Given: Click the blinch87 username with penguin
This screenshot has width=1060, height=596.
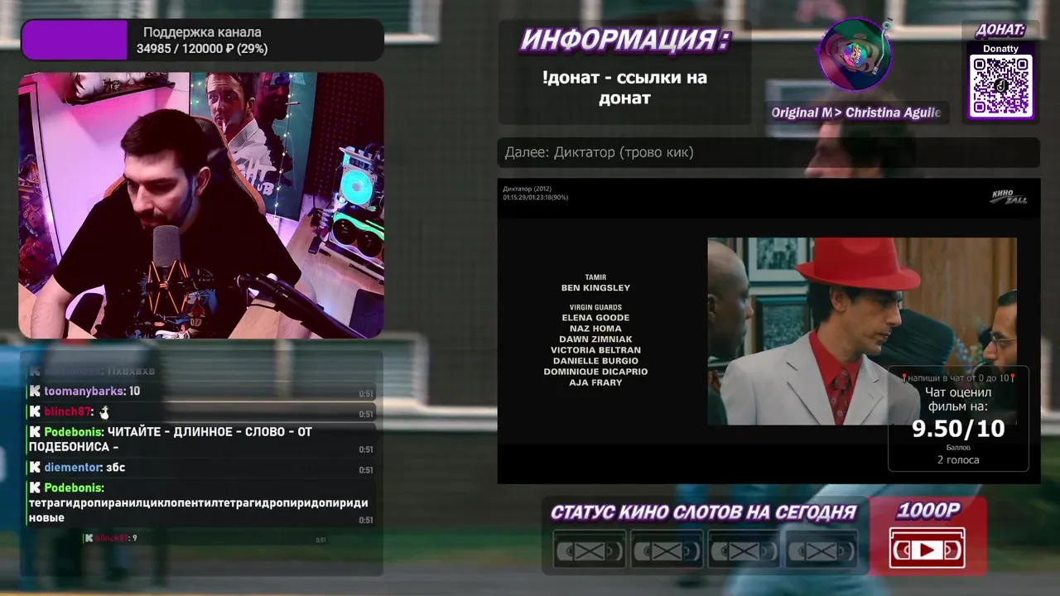Looking at the screenshot, I should coord(67,411).
